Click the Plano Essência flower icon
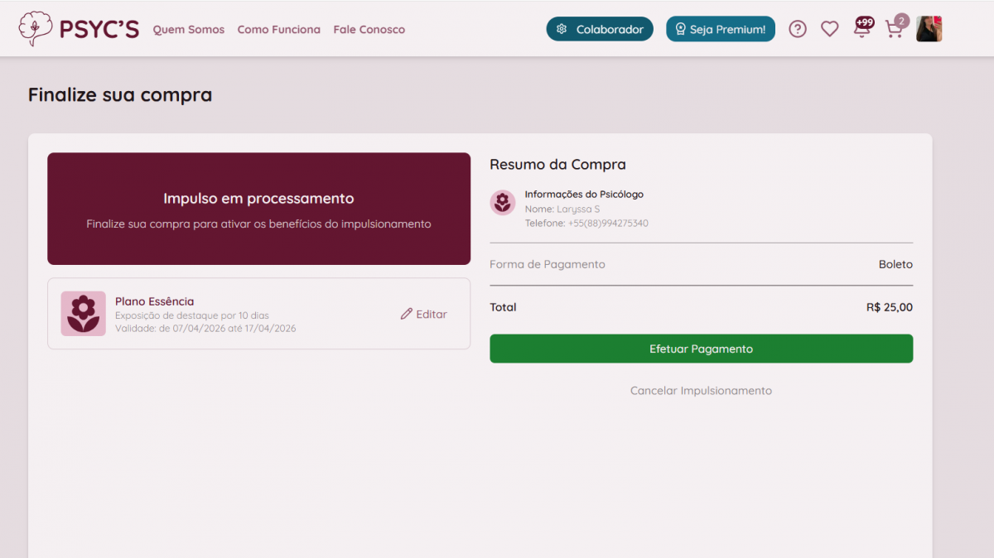The width and height of the screenshot is (994, 558). point(83,314)
